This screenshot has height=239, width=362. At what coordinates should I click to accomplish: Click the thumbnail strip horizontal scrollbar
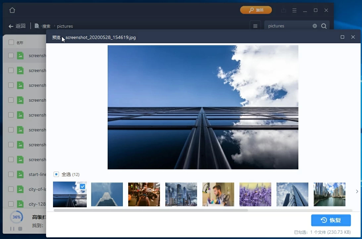click(x=151, y=210)
